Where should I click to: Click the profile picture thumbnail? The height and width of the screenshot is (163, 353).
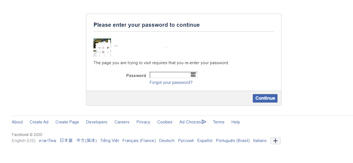102,47
